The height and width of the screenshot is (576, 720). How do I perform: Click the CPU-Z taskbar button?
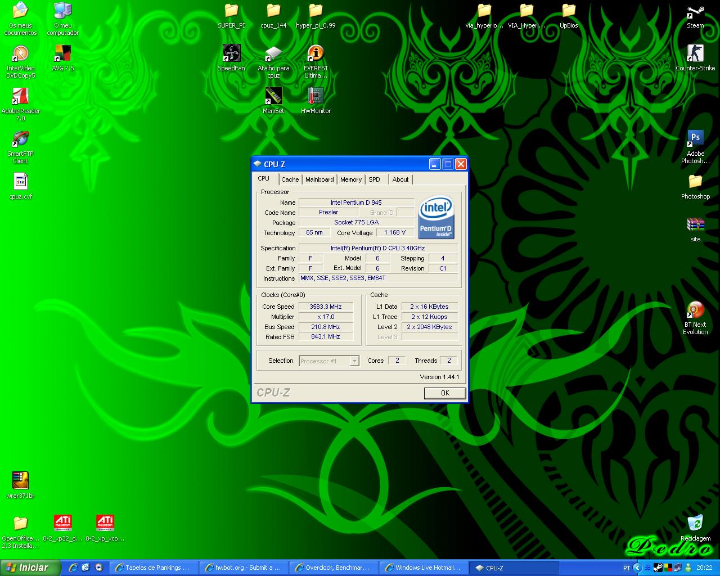(x=514, y=568)
